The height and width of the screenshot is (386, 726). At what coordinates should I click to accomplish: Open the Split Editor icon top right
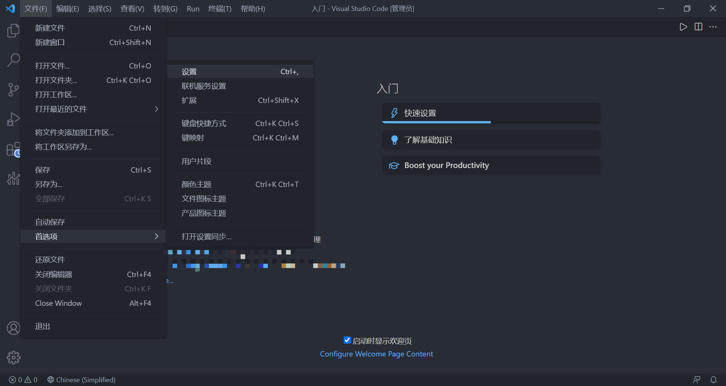(698, 26)
